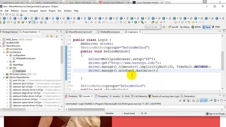Click Remove All Terminated Launches in console
226x127 pixels.
click(x=188, y=101)
